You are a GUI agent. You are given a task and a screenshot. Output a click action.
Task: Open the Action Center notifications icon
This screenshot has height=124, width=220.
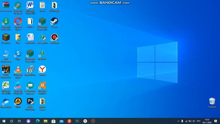216,121
